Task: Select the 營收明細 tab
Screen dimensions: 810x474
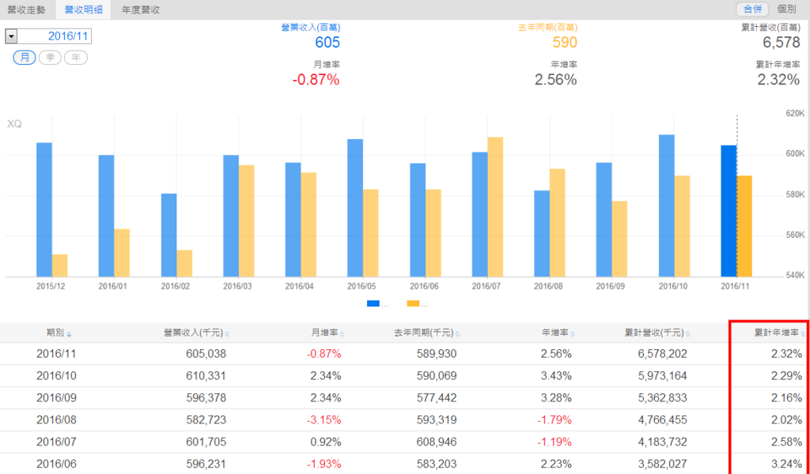Action: (83, 9)
